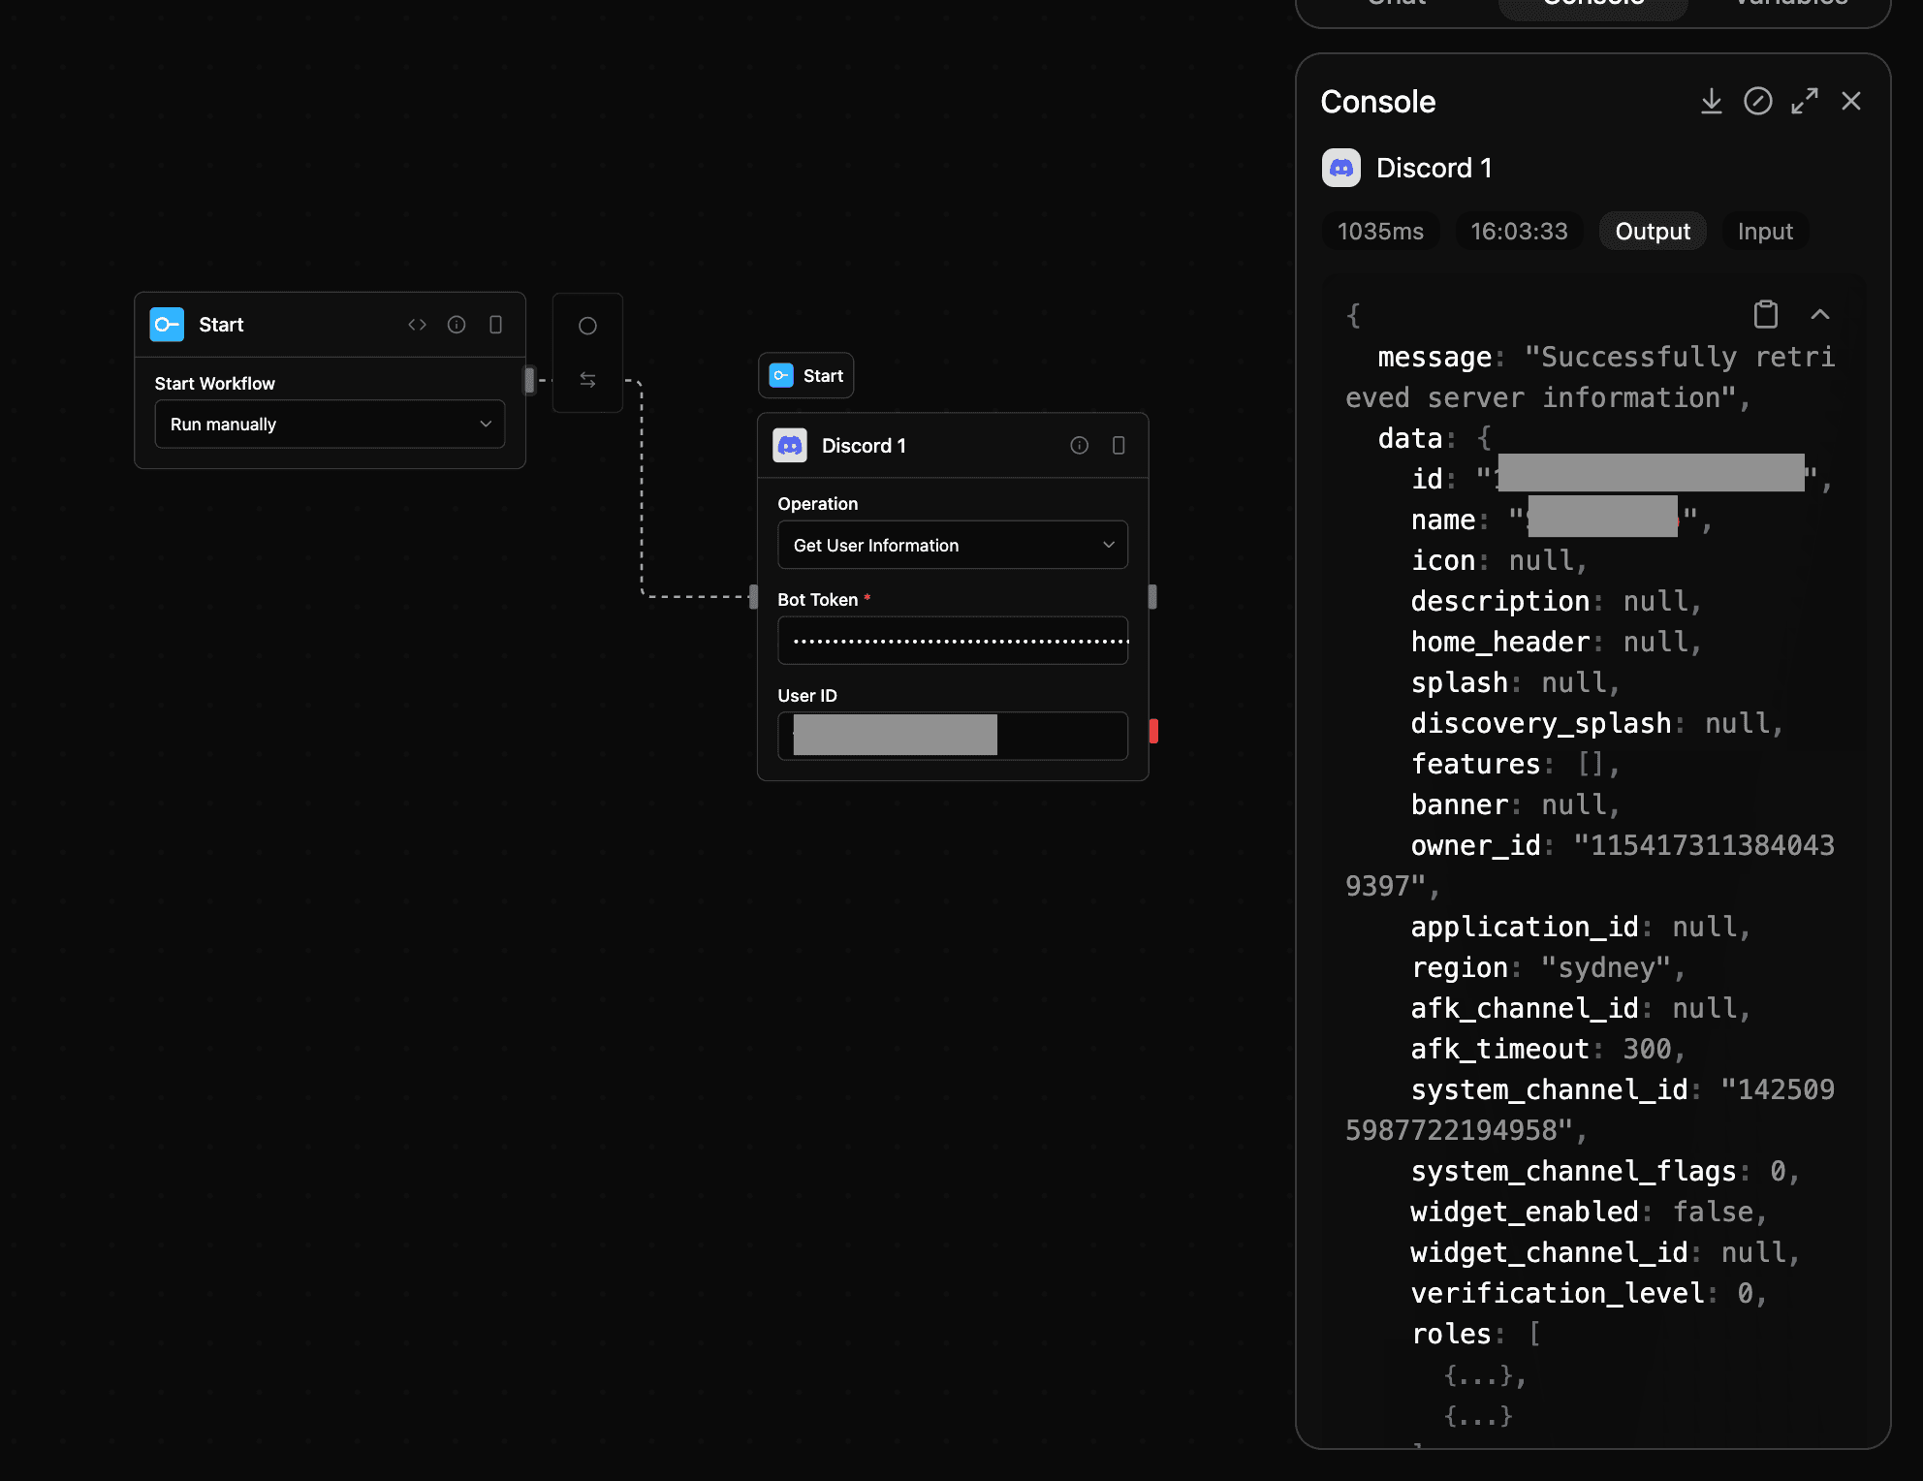View info for the Start node
Screen dimensions: 1923x1481
tap(457, 324)
